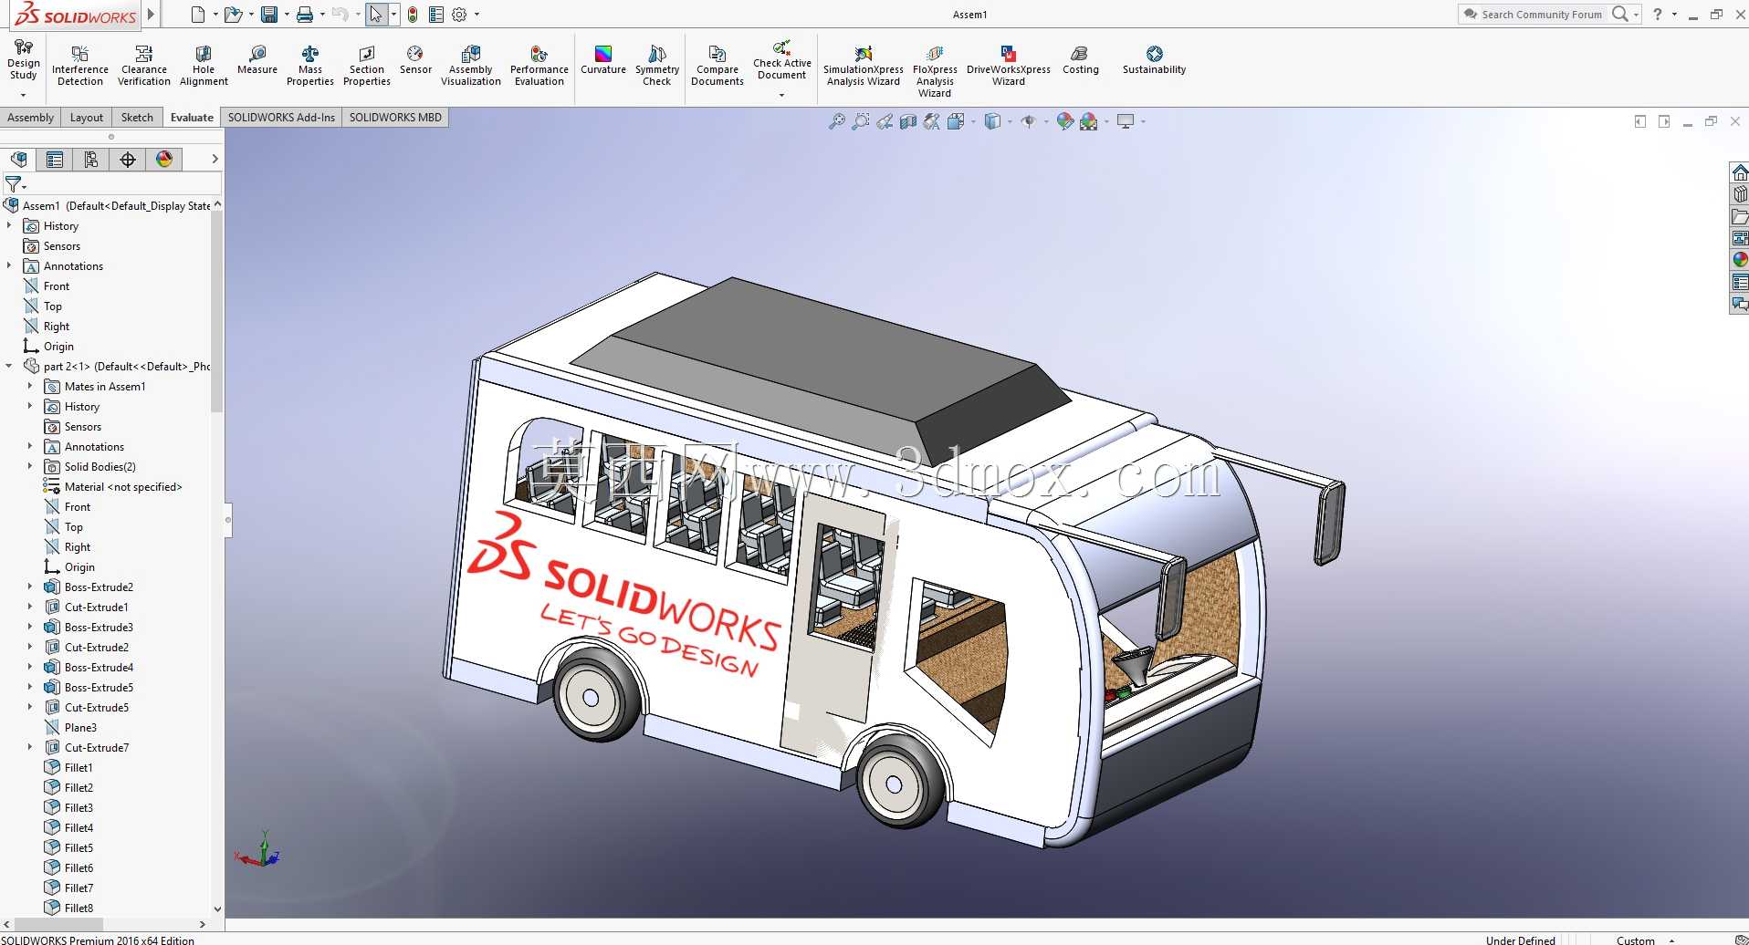Open Mass Properties
This screenshot has width=1749, height=945.
pos(310,66)
